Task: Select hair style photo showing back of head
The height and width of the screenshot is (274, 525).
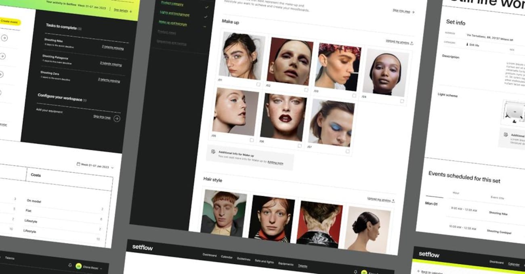Action: [319, 224]
